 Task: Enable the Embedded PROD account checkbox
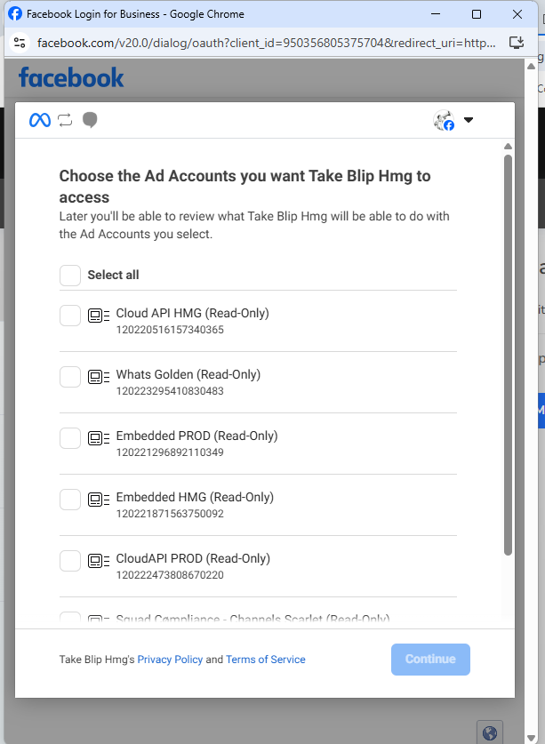(70, 438)
